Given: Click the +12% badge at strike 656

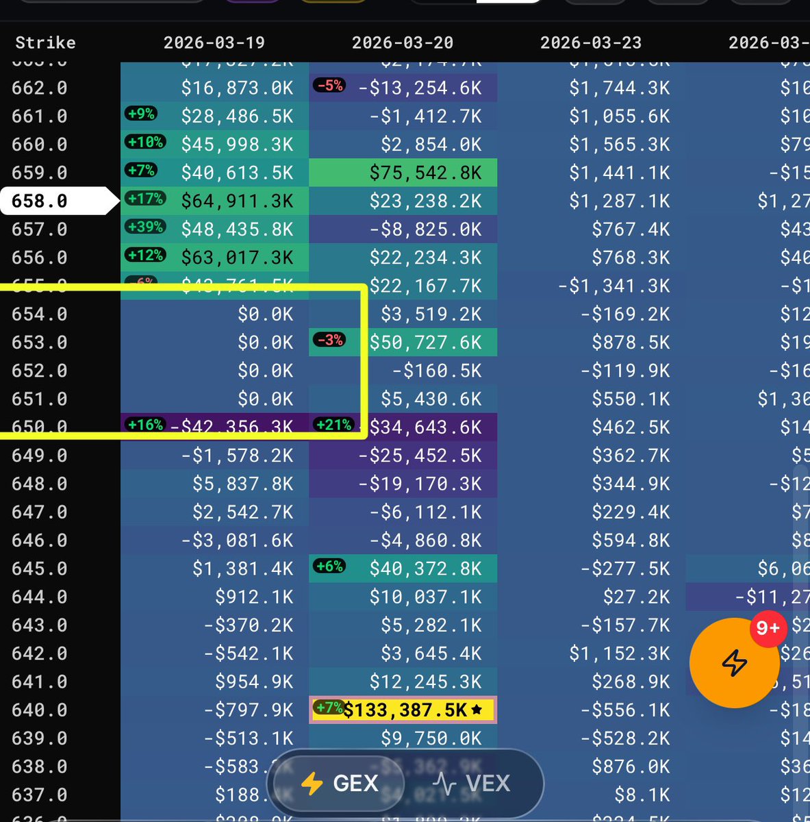Looking at the screenshot, I should click(x=145, y=255).
